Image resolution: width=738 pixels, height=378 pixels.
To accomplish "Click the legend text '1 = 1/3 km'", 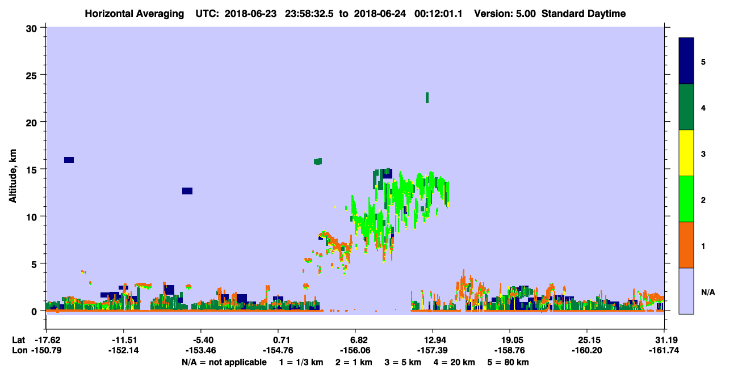I will coord(301,362).
